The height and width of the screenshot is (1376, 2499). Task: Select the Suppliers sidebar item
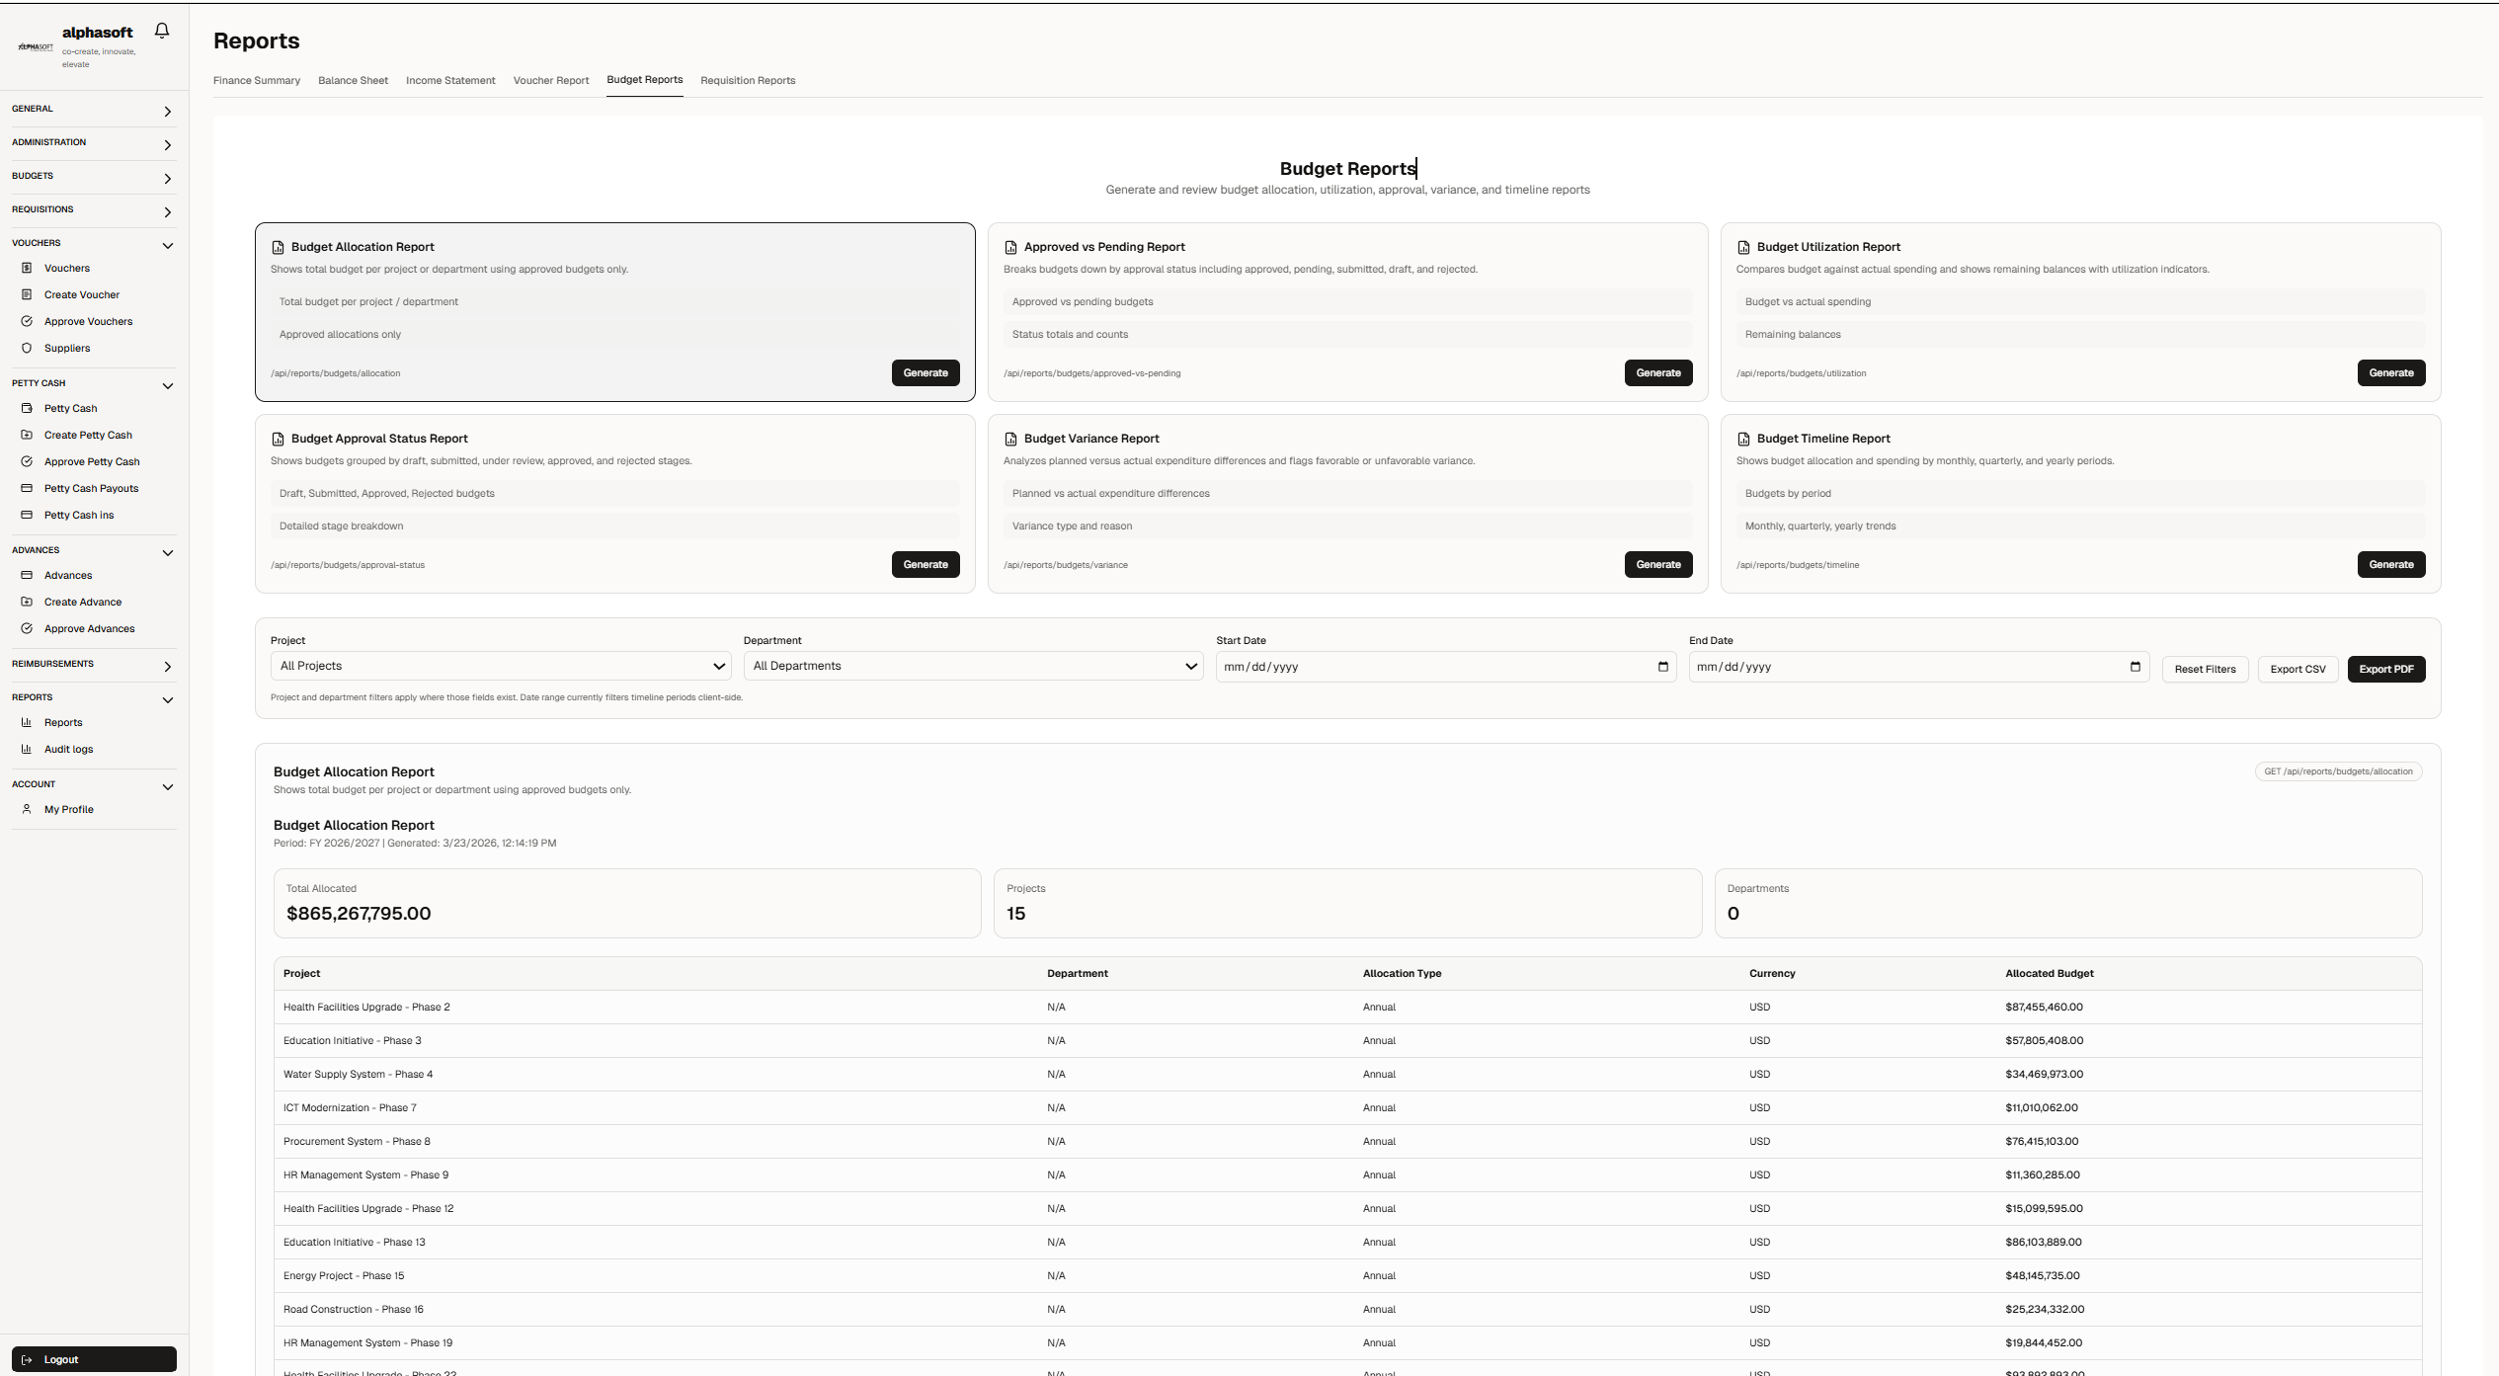[66, 348]
